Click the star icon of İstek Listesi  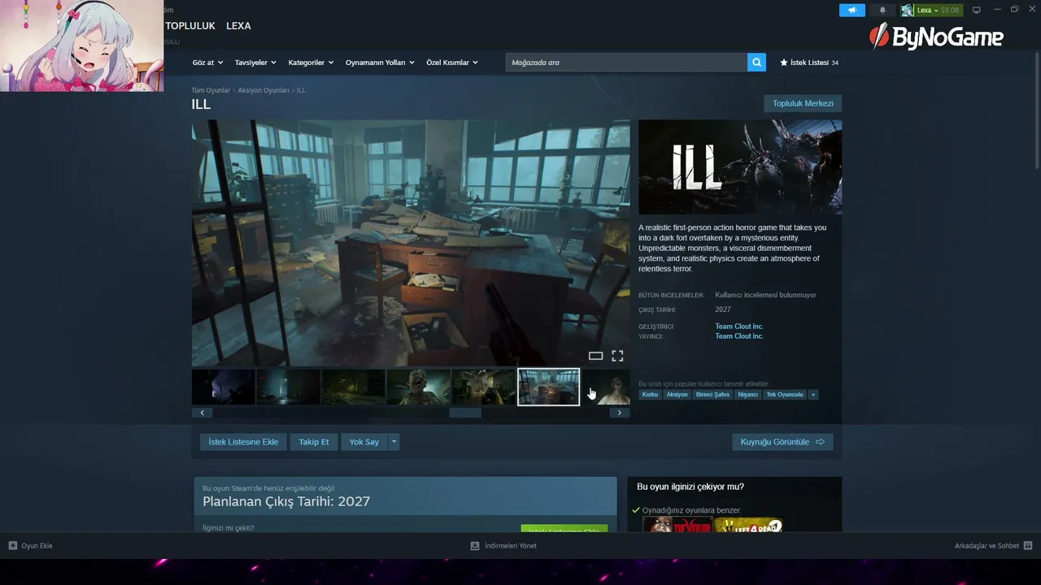click(784, 63)
